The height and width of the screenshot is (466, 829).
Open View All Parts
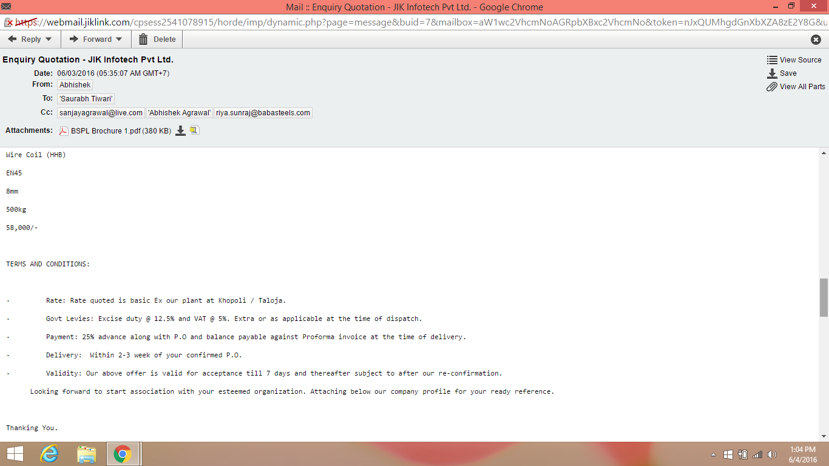coord(802,87)
